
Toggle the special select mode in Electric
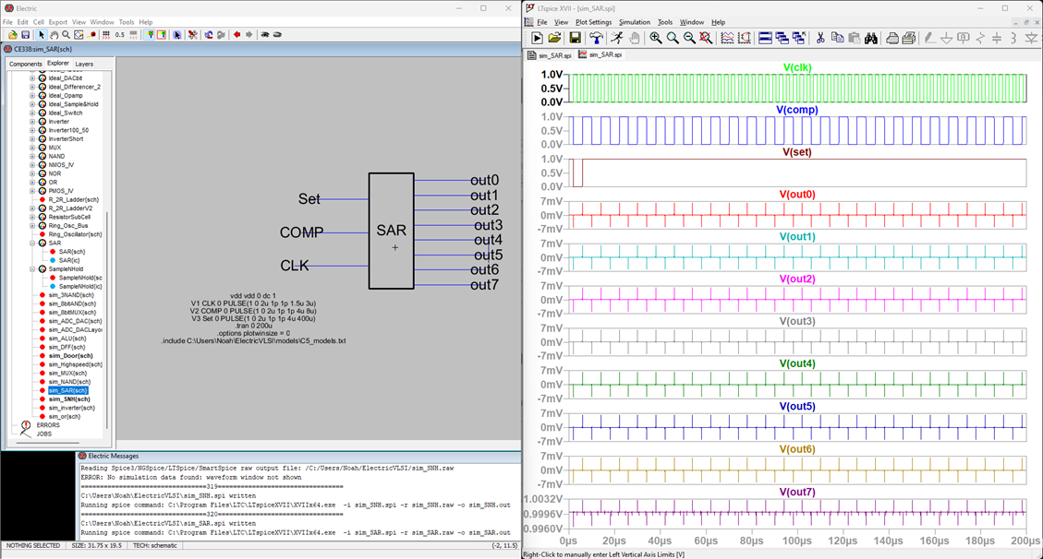[176, 35]
